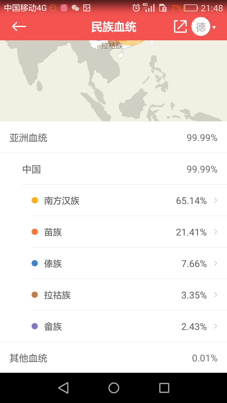Tap the WeChat notification icon
The image size is (227, 403).
click(x=75, y=8)
